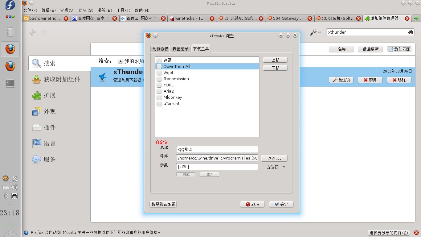
Task: Switch to the 下载工具 tab
Action: [x=201, y=49]
